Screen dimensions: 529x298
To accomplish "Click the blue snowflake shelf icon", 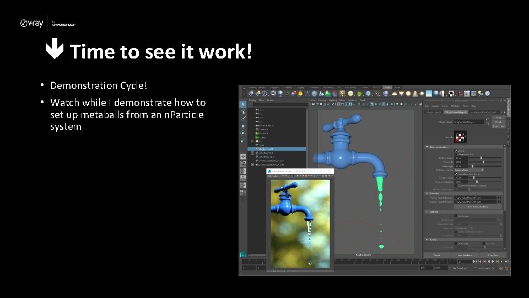I will coord(368,94).
